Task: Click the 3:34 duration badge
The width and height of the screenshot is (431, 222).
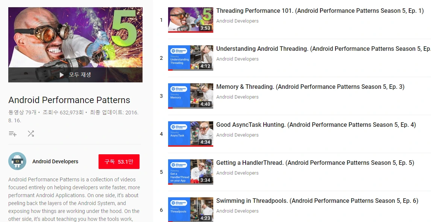Action: click(205, 180)
